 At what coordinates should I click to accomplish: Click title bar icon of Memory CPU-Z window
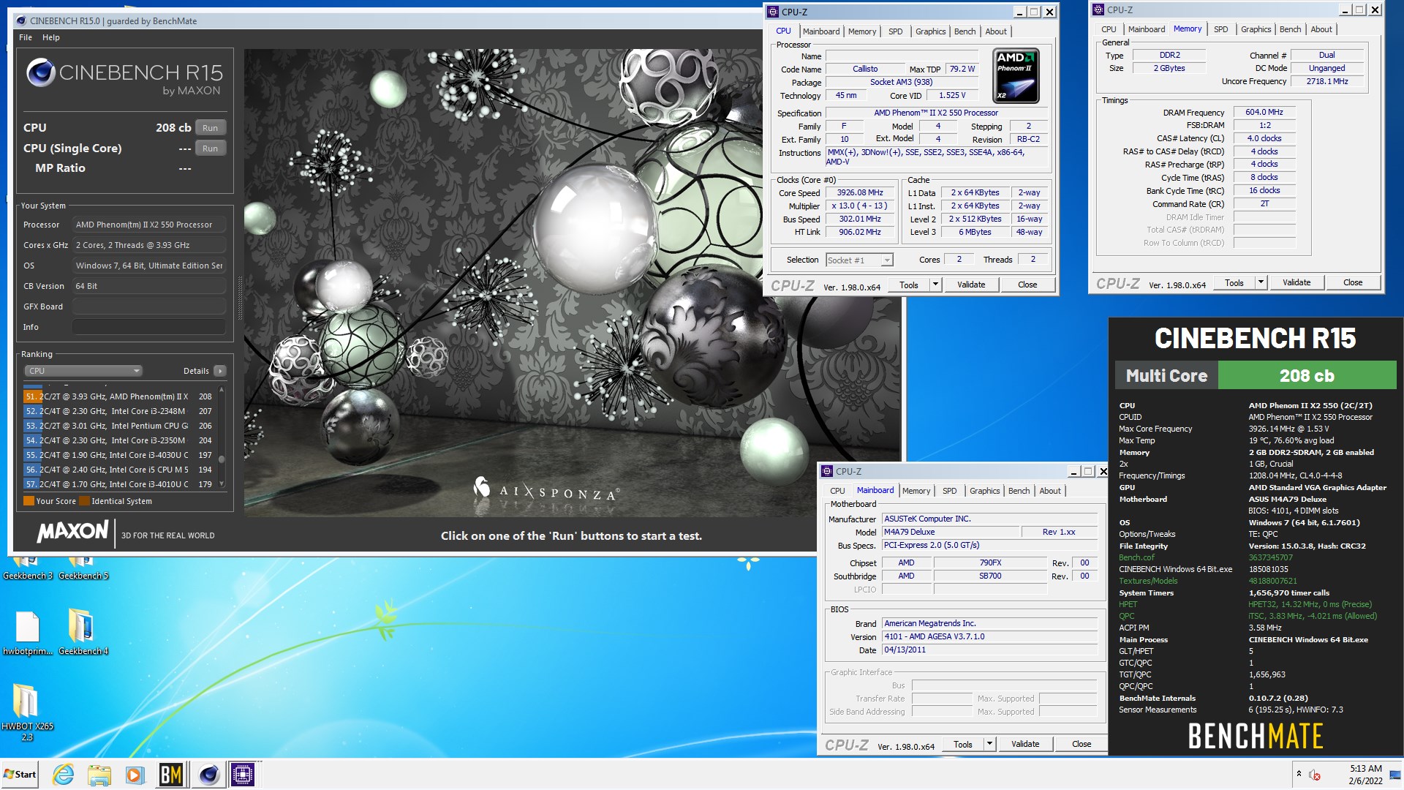click(x=1098, y=10)
